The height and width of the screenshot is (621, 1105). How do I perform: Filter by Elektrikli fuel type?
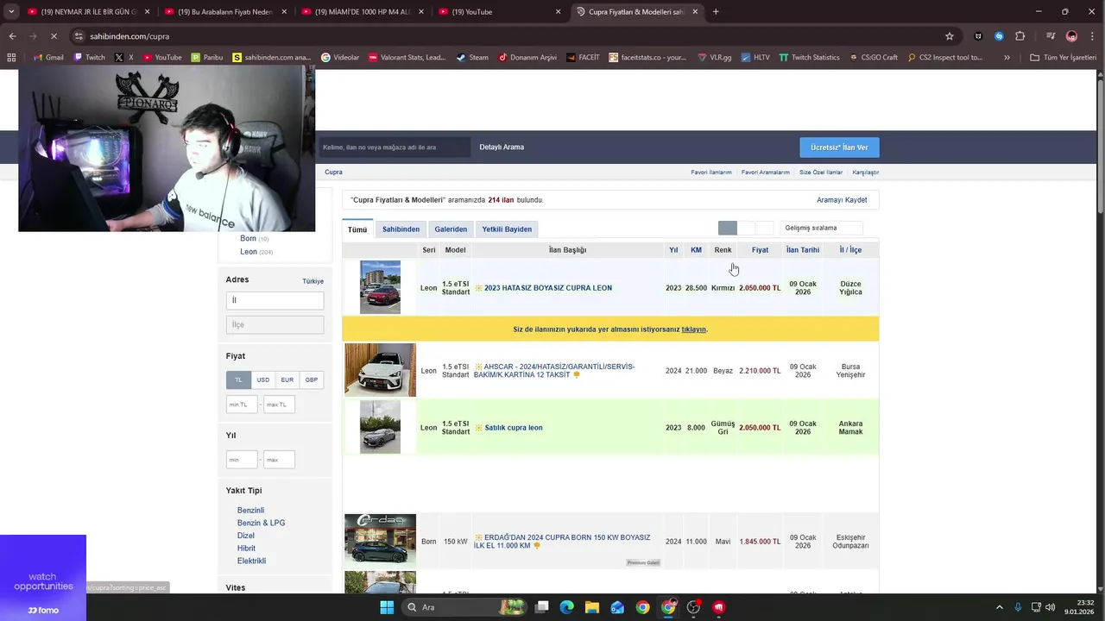pyautogui.click(x=251, y=561)
